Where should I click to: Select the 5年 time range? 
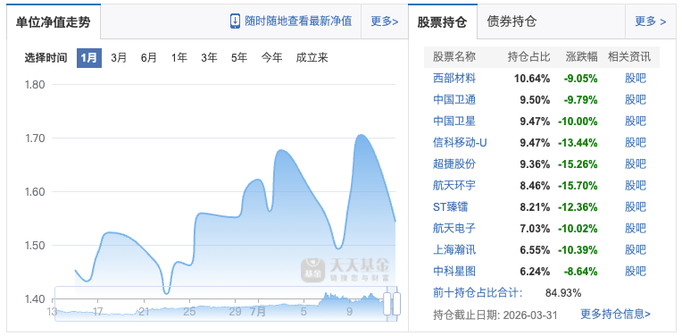tap(239, 58)
